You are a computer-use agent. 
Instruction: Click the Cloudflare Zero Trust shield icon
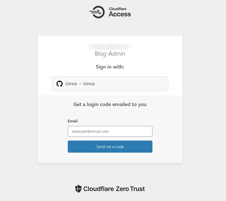[x=78, y=189]
